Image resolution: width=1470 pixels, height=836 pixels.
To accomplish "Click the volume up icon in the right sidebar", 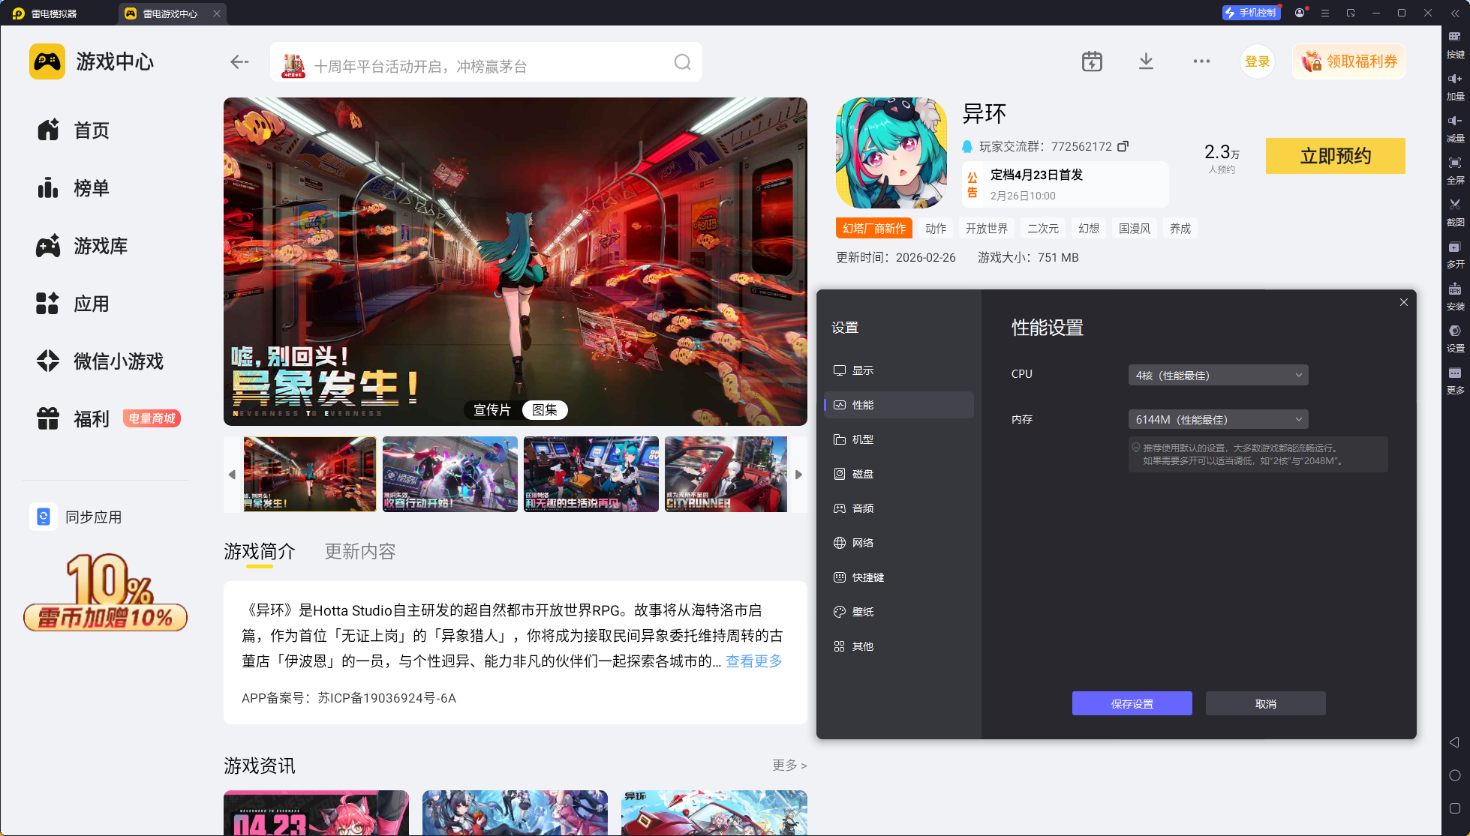I will 1454,79.
